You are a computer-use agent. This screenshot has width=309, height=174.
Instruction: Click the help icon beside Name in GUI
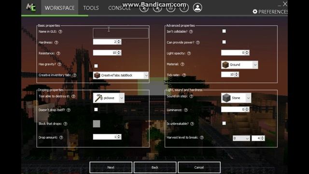[x=60, y=31]
